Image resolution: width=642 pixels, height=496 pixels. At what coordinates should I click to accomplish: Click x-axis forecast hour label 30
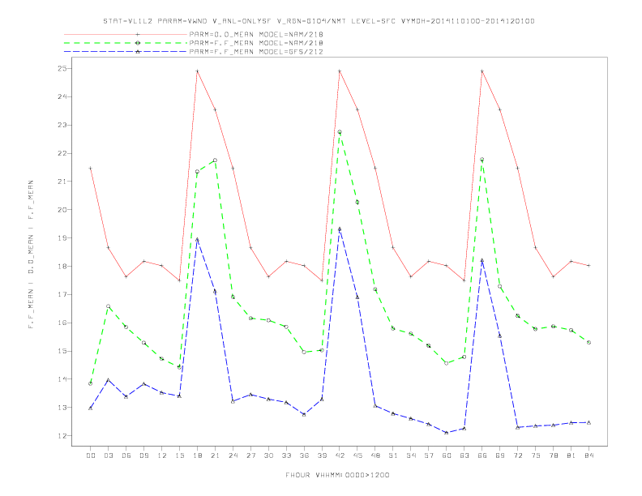tap(268, 455)
